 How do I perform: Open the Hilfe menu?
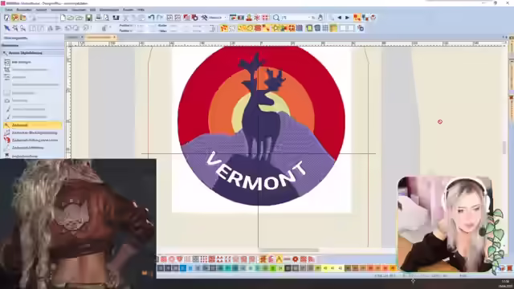click(141, 10)
